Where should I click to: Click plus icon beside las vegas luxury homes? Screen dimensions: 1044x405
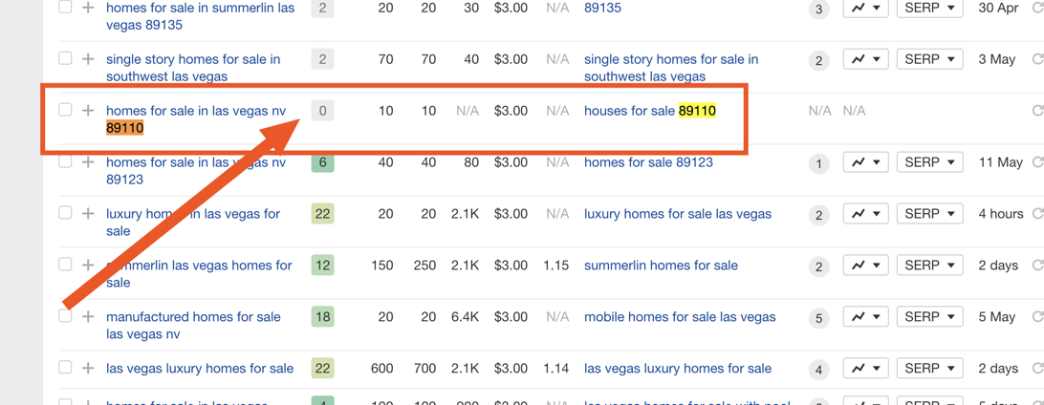coord(87,368)
